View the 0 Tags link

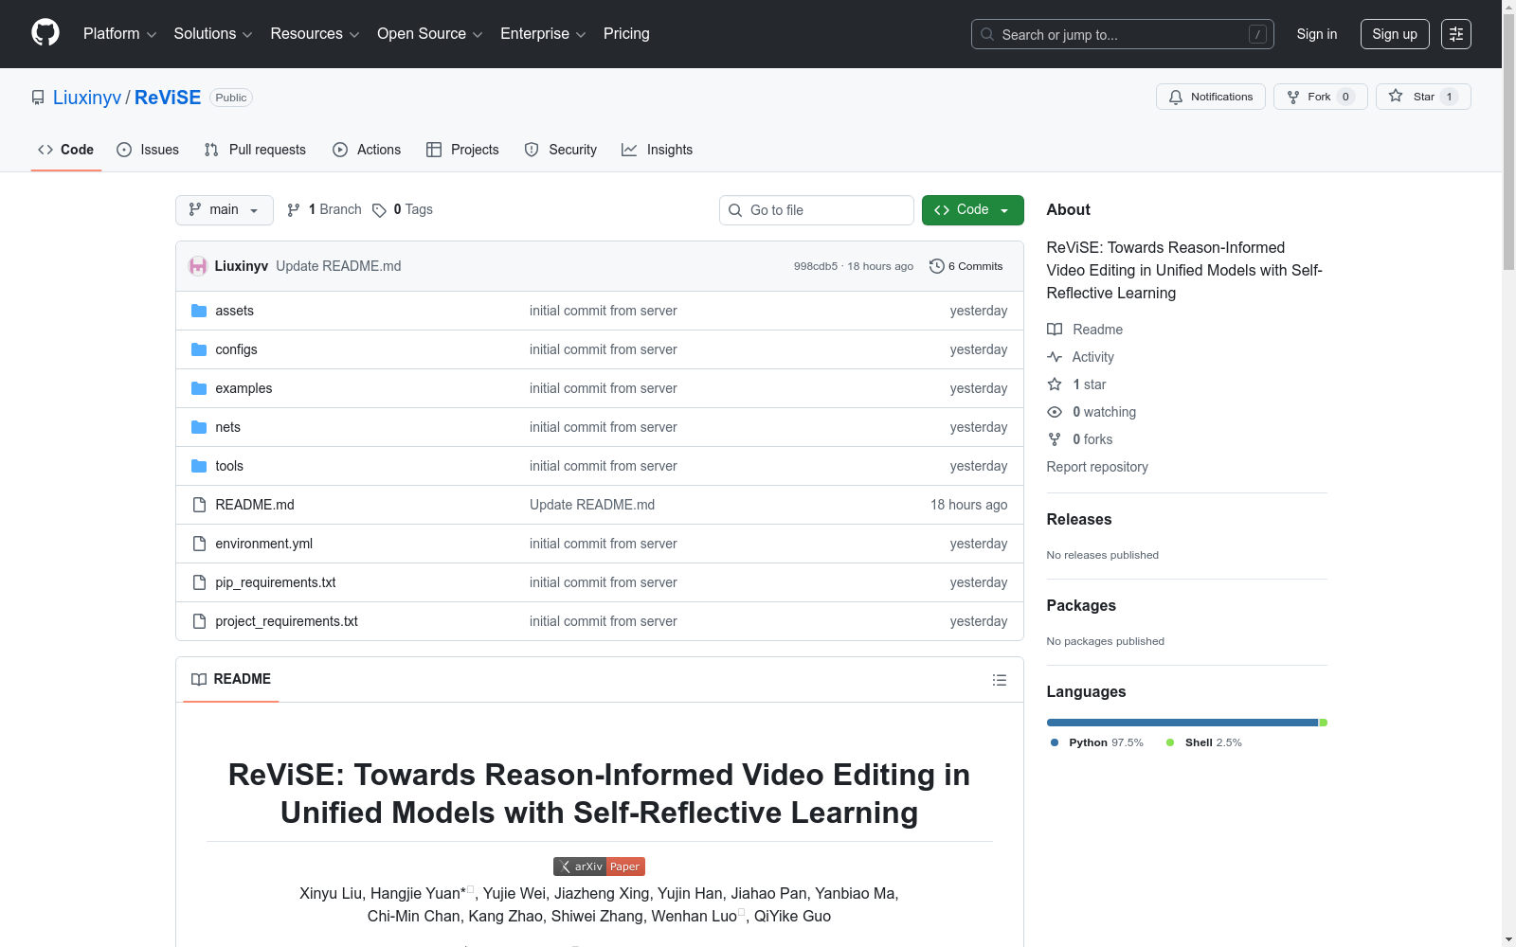click(403, 209)
